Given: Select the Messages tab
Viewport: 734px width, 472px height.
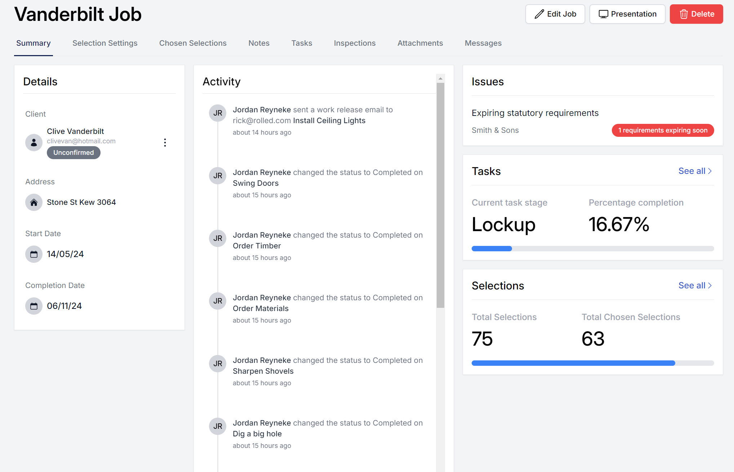Looking at the screenshot, I should 483,43.
